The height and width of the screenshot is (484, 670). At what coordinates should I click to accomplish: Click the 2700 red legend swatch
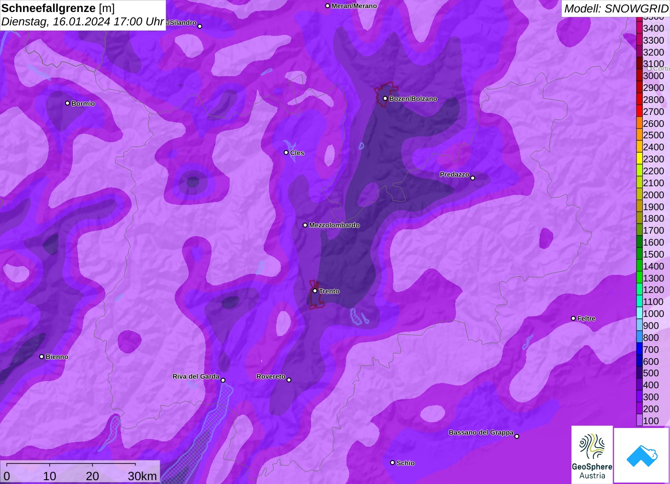[639, 112]
